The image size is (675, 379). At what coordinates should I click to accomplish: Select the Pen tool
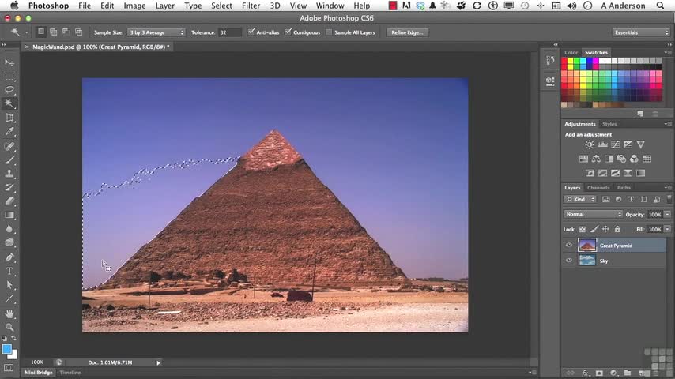[9, 257]
